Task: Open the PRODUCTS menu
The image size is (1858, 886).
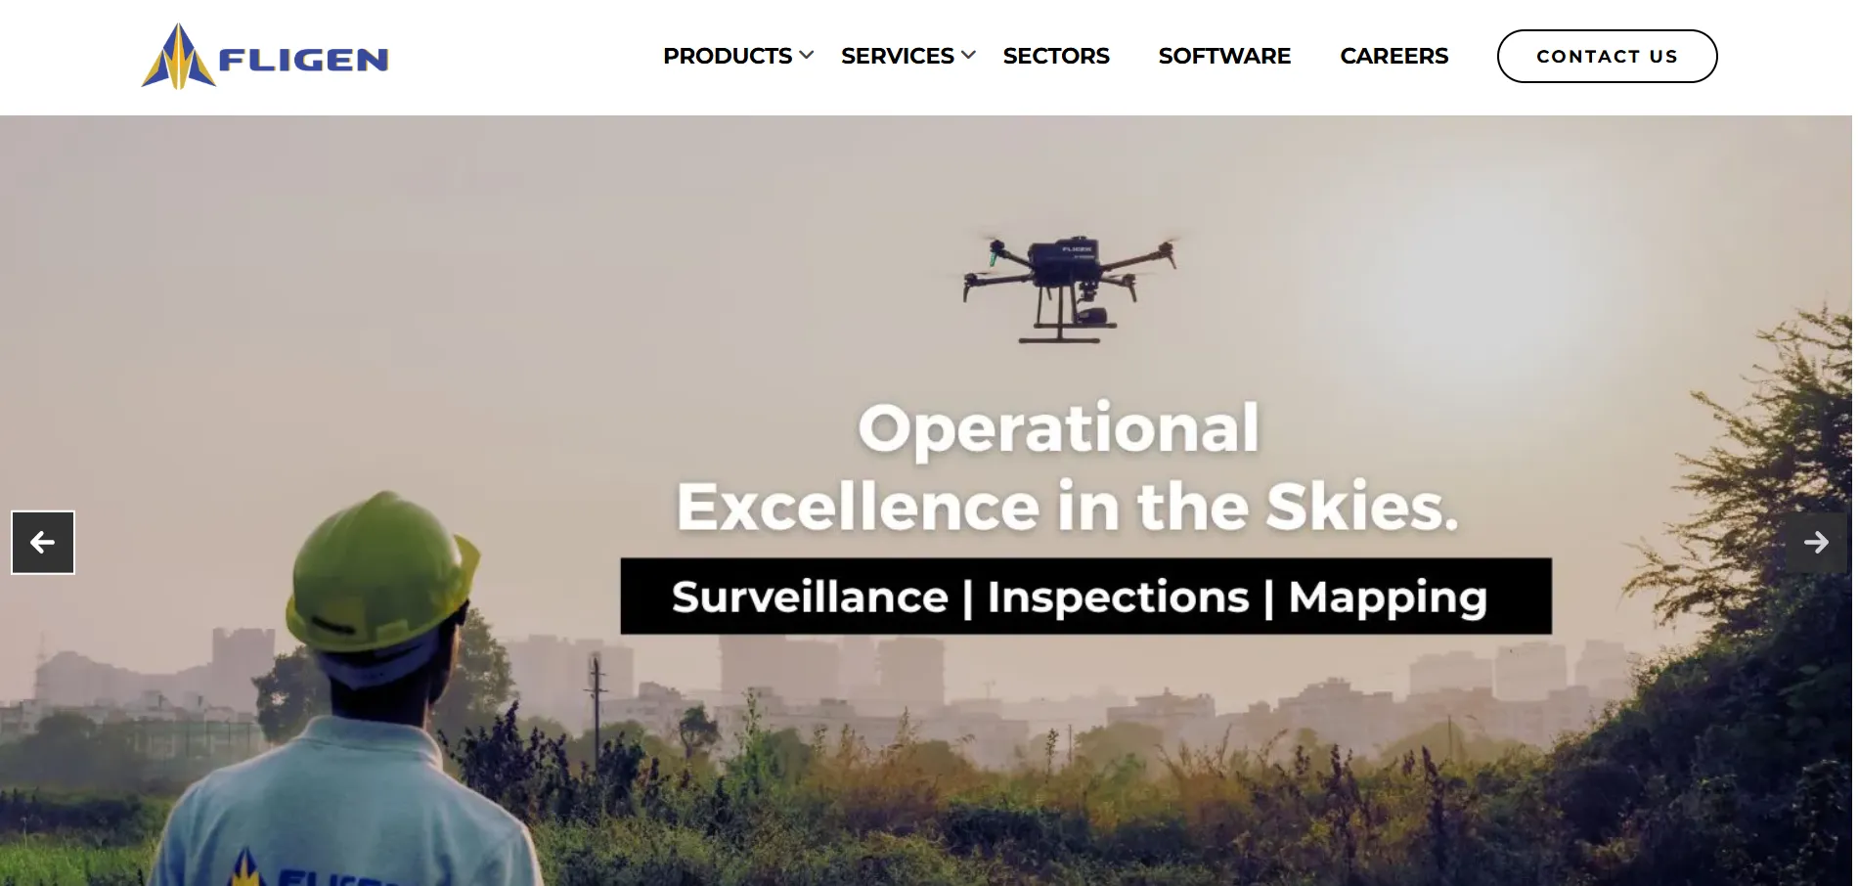Action: [728, 56]
